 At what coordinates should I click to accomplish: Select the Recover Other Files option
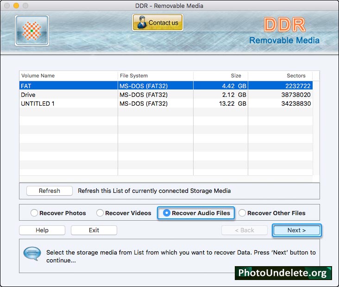coord(272,213)
